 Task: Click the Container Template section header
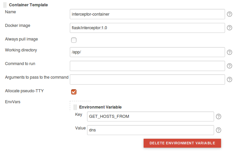tap(28, 5)
